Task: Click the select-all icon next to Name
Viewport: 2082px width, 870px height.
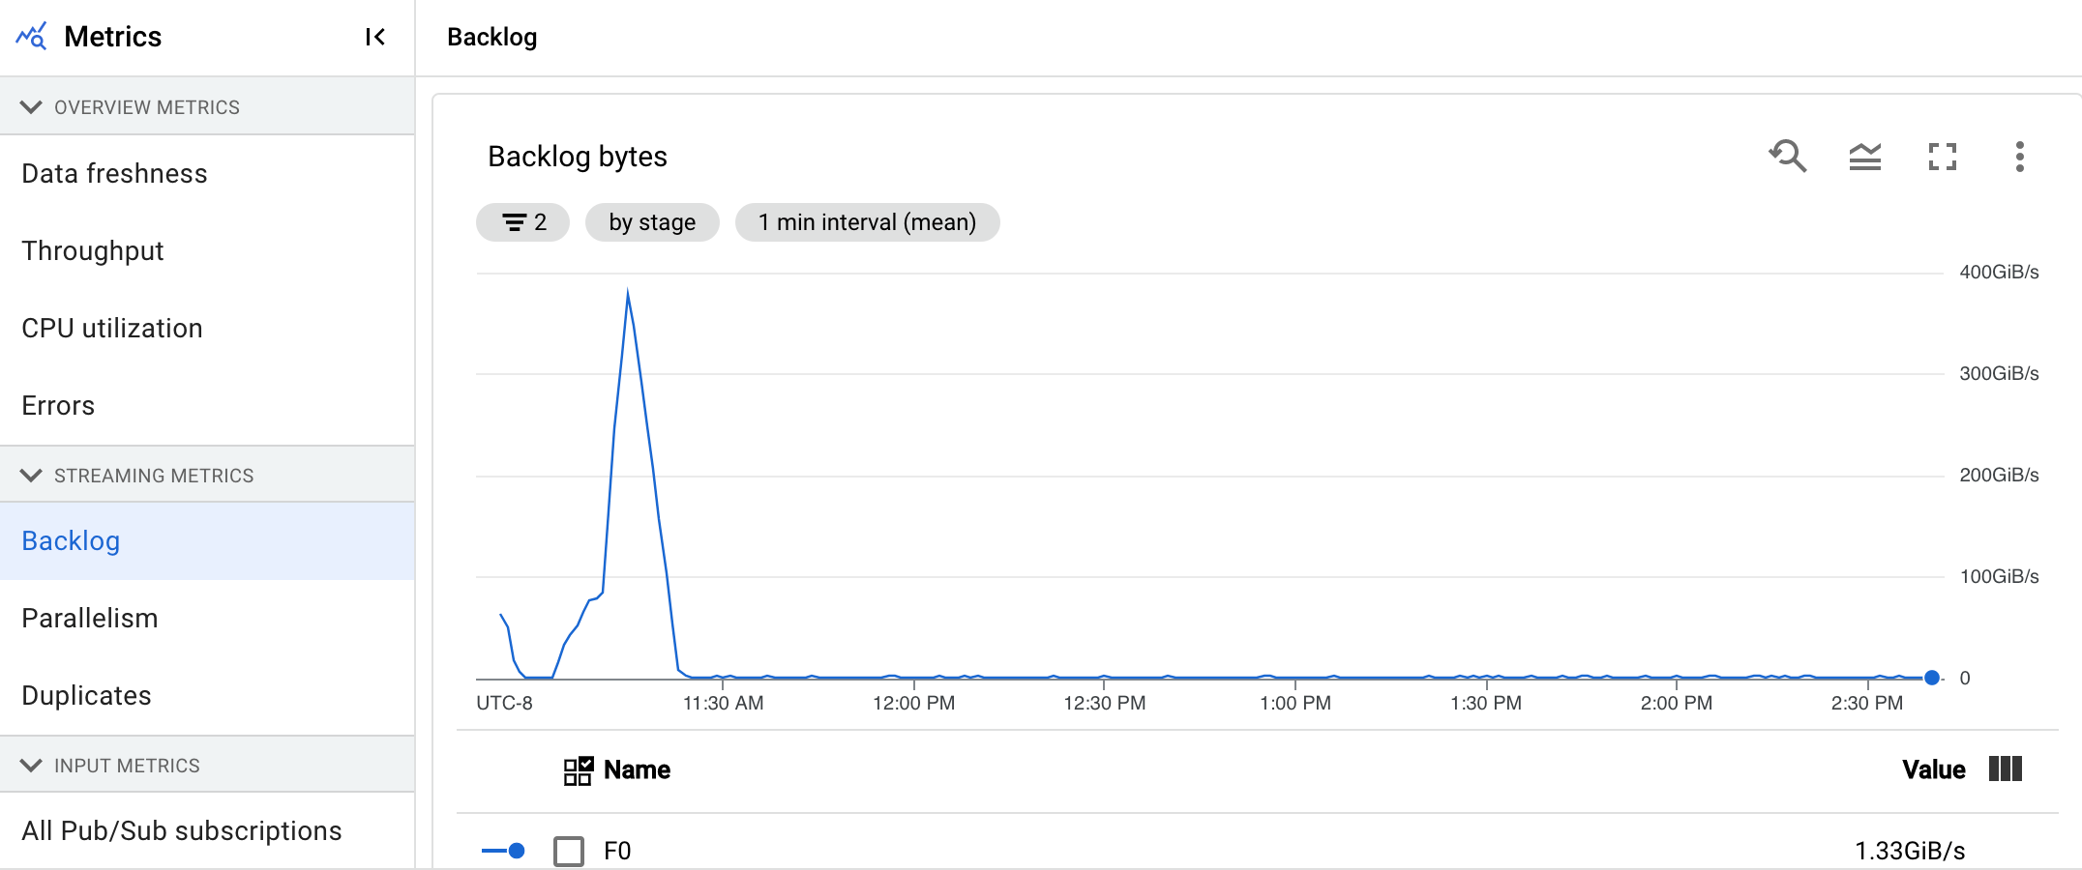Action: pos(577,768)
